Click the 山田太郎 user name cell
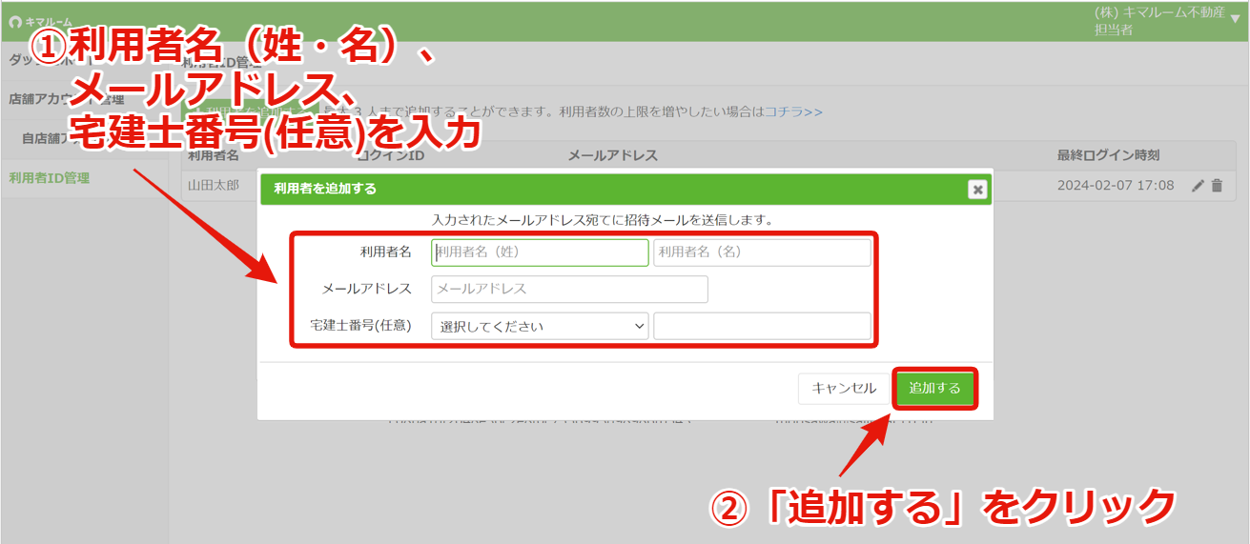 tap(214, 186)
